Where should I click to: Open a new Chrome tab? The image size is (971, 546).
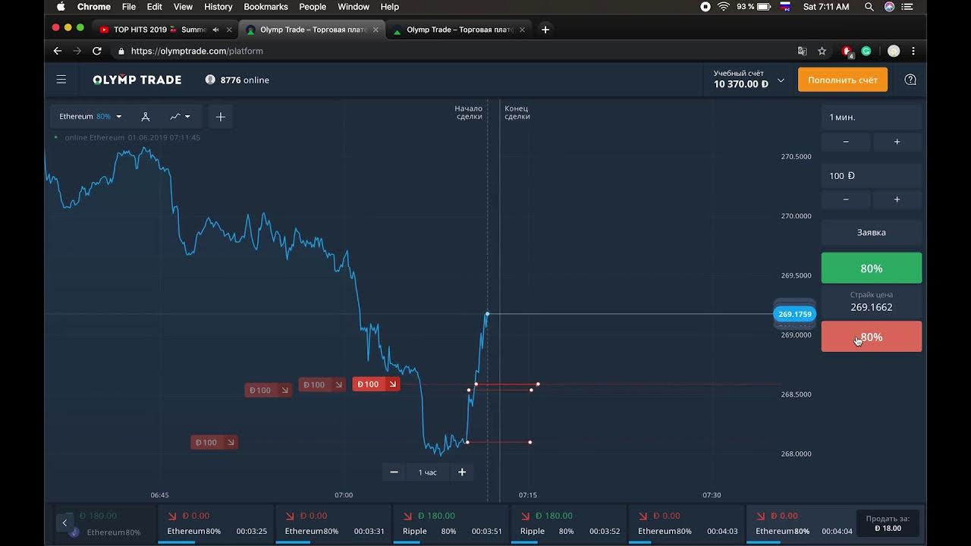click(x=545, y=30)
